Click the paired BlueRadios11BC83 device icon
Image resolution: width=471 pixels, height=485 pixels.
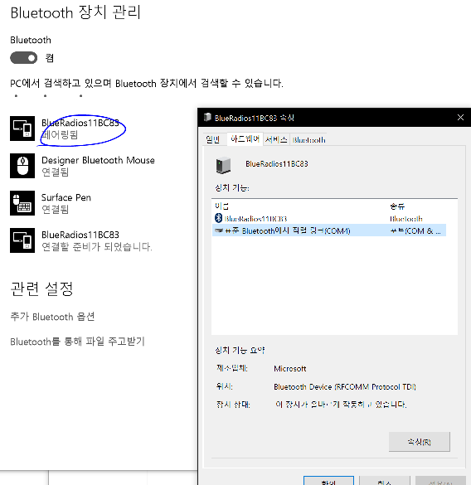click(22, 129)
